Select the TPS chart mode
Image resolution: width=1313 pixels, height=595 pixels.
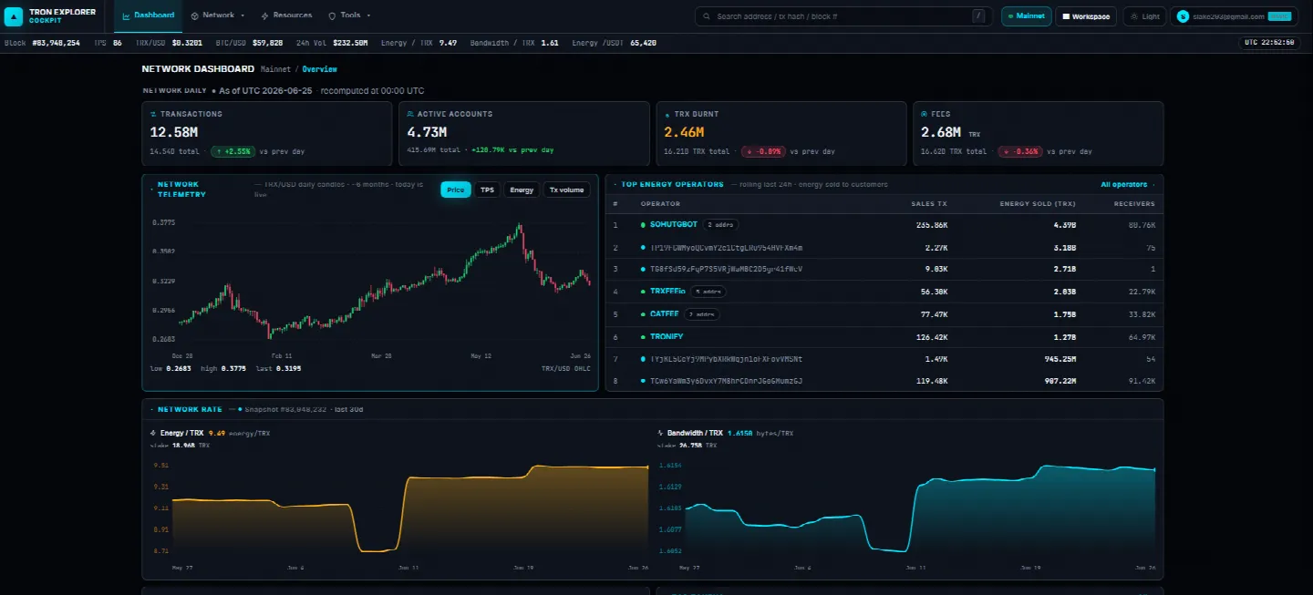tap(488, 190)
